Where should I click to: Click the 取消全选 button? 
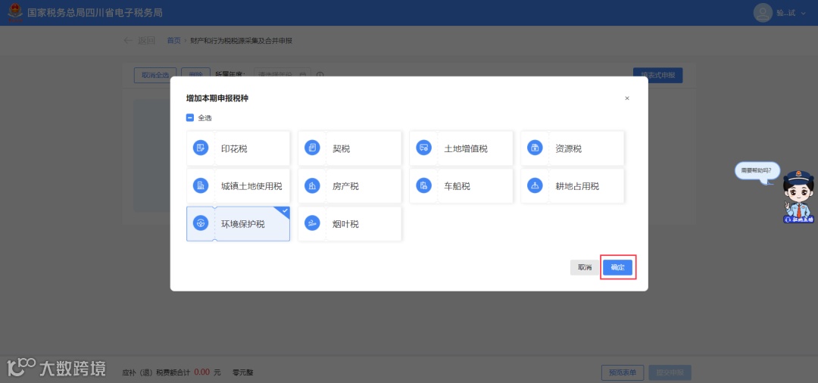pyautogui.click(x=155, y=75)
